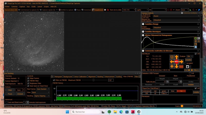Click the blue plug icon in top toolbar
The width and height of the screenshot is (206, 115).
199,10
